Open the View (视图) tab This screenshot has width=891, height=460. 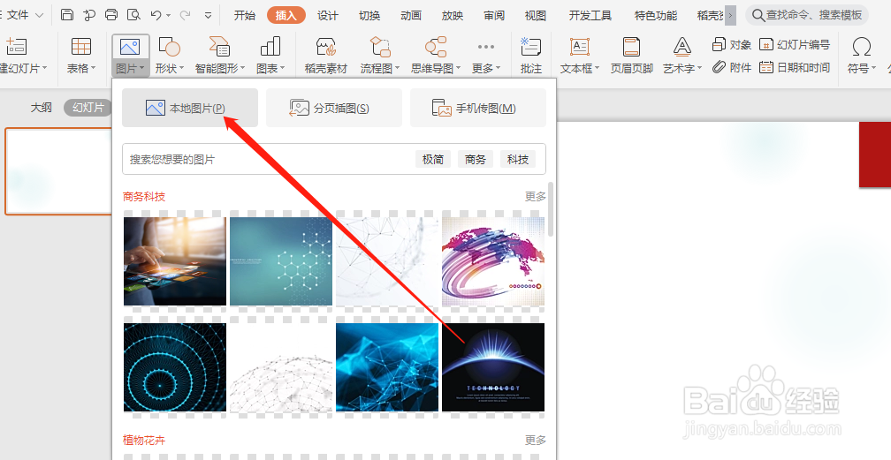(536, 15)
